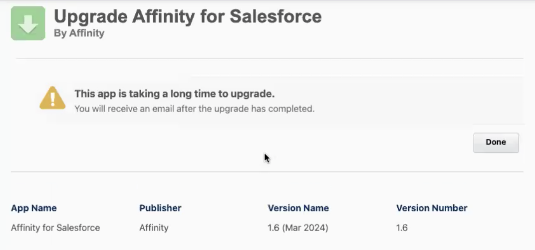Click the Version Number column header
This screenshot has width=535, height=250.
coord(431,208)
